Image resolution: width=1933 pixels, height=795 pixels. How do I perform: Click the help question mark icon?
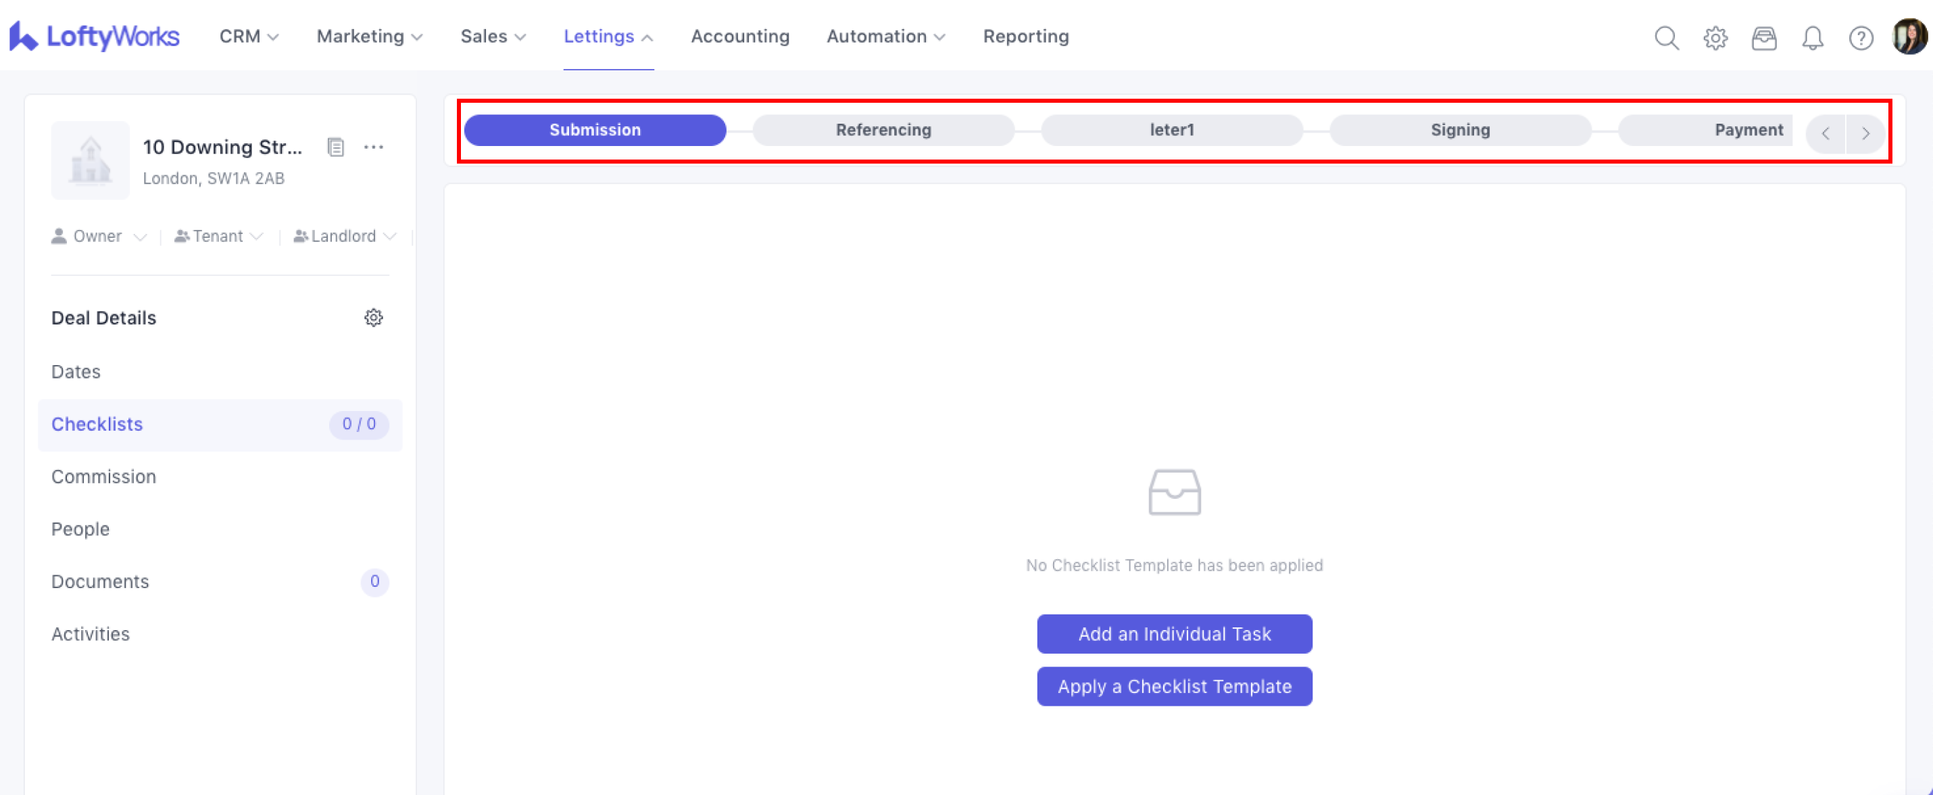click(x=1861, y=38)
